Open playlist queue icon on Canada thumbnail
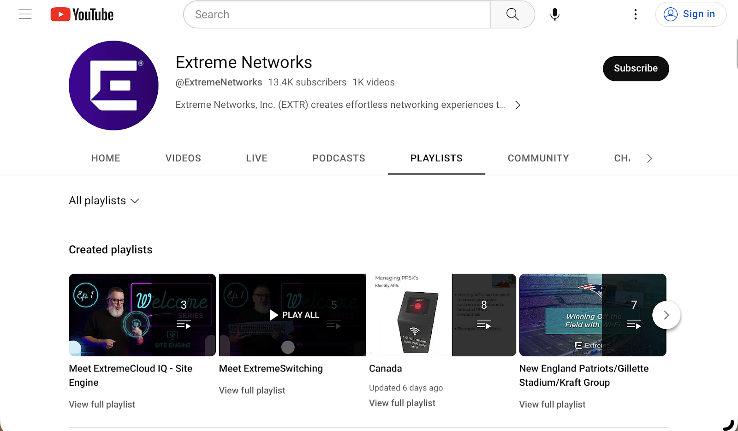738x431 pixels. 484,325
